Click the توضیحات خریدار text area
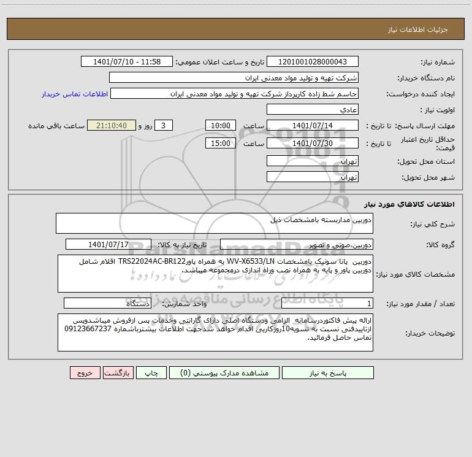The image size is (472, 457). click(x=215, y=332)
